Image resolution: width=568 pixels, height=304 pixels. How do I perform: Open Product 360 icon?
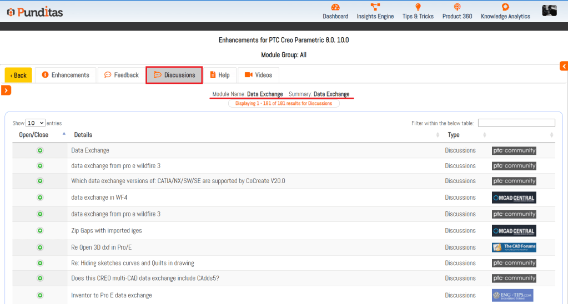click(457, 7)
